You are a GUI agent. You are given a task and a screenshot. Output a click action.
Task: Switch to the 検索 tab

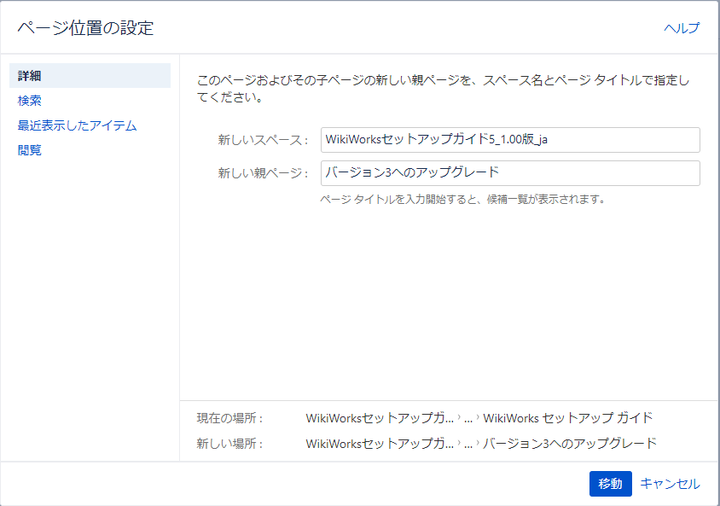pyautogui.click(x=30, y=101)
